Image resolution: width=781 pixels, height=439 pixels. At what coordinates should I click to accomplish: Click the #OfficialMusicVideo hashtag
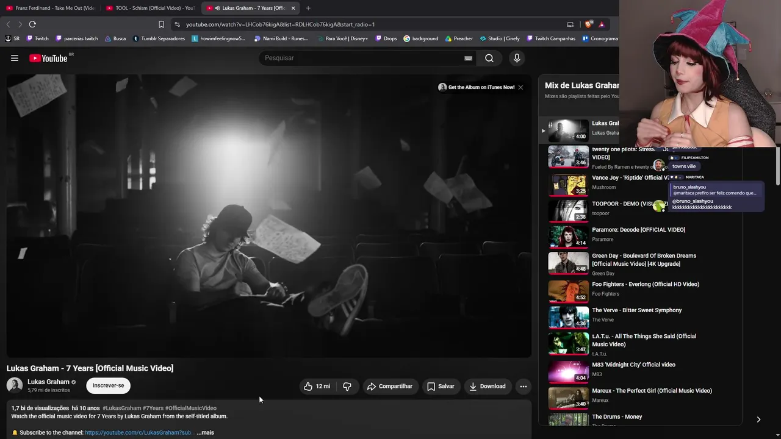tap(191, 408)
